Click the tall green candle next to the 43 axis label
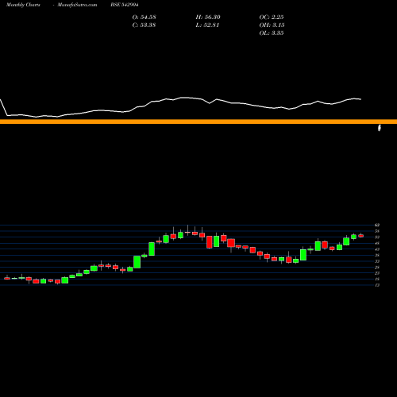This screenshot has height=397, width=397. click(303, 254)
